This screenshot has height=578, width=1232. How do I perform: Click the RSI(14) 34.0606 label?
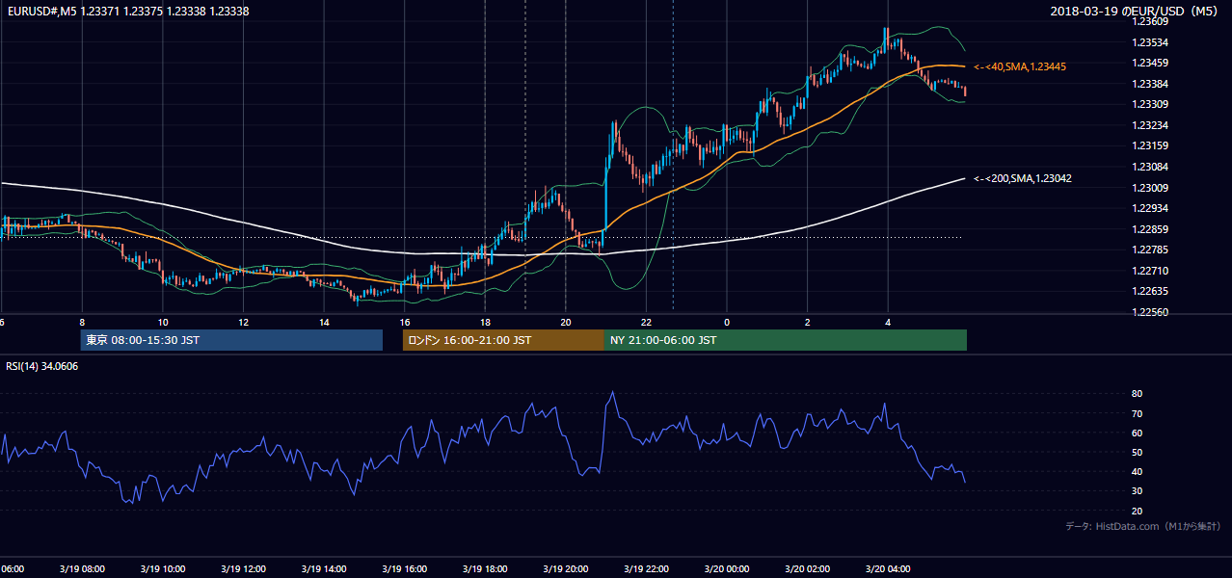tap(42, 366)
